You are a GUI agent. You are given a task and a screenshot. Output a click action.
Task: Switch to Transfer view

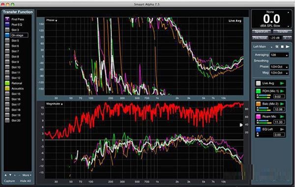coord(282,31)
